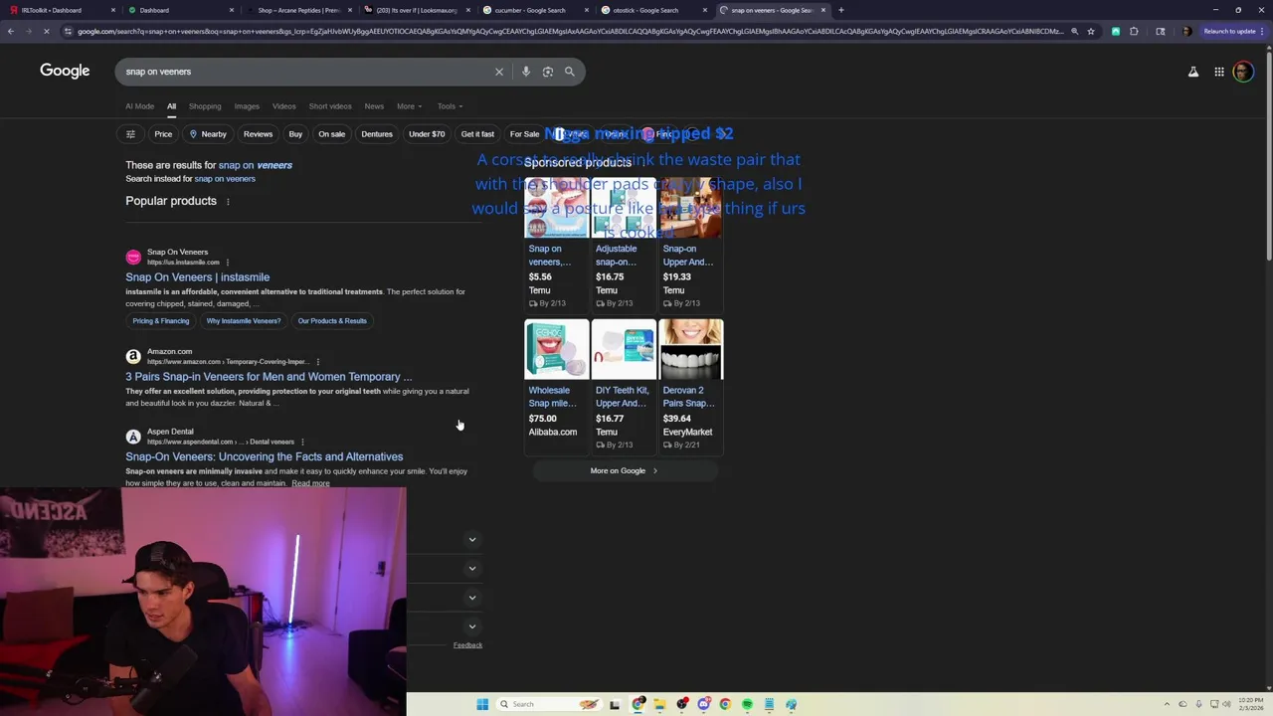
Task: Open the all filters icon in the chip row
Action: [x=130, y=134]
